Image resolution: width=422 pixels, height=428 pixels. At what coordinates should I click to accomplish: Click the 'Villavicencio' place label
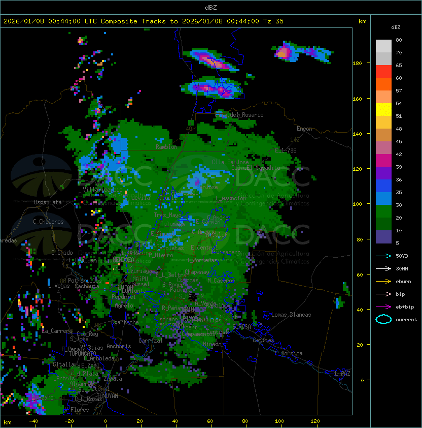pyautogui.click(x=102, y=190)
